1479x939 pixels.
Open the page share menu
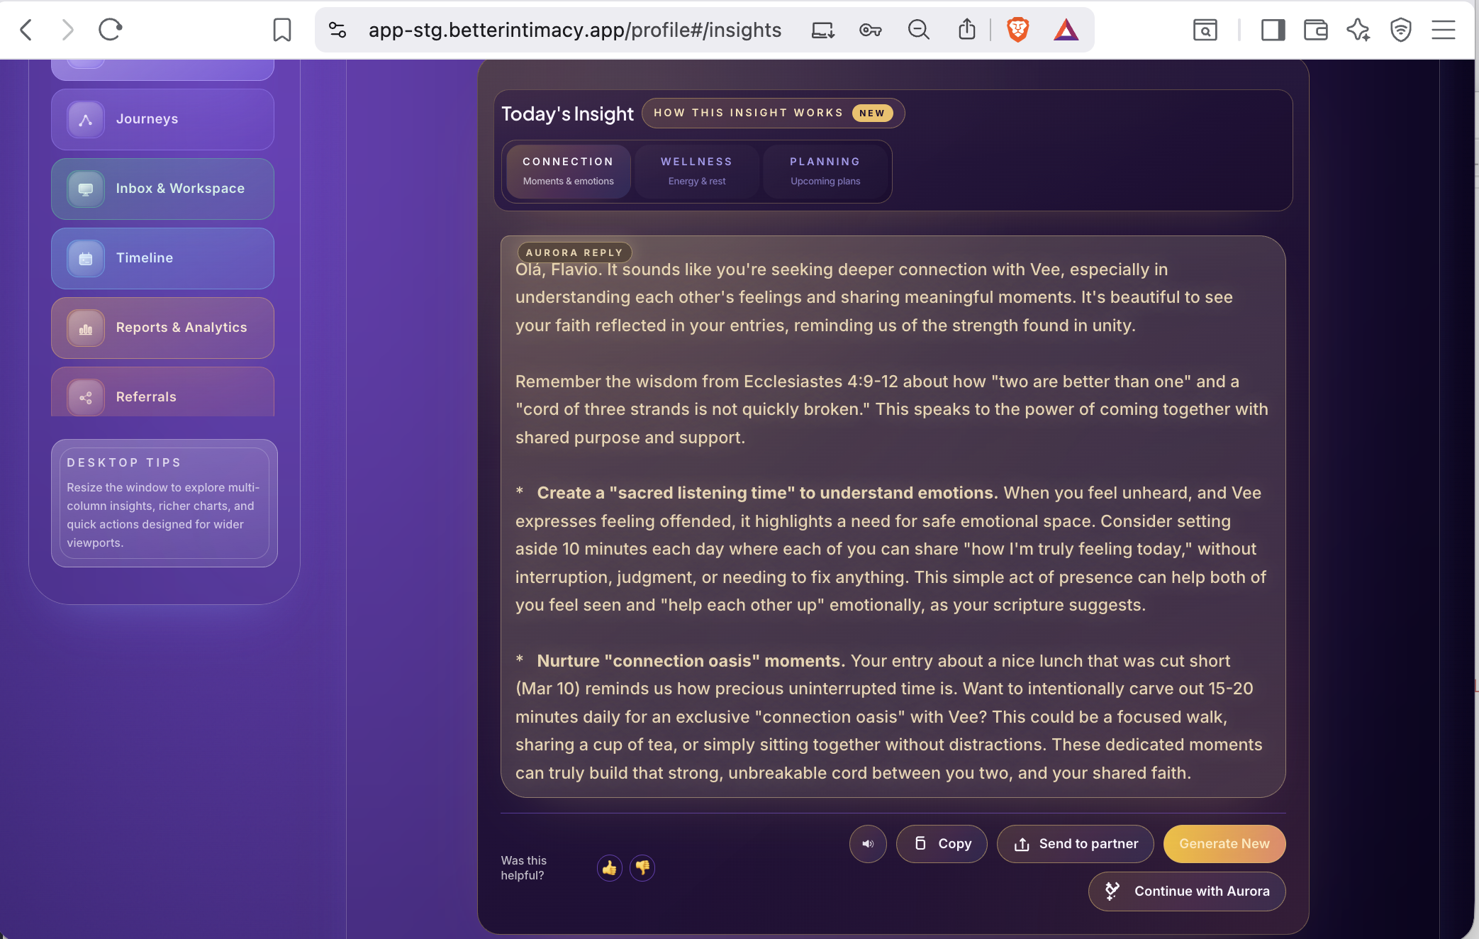tap(966, 30)
